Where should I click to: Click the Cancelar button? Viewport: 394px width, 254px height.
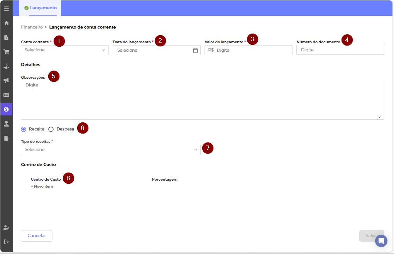pos(37,235)
